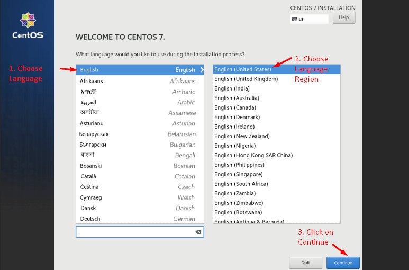The height and width of the screenshot is (270, 409).
Task: Choose English (United Kingdom) region
Action: click(x=277, y=79)
